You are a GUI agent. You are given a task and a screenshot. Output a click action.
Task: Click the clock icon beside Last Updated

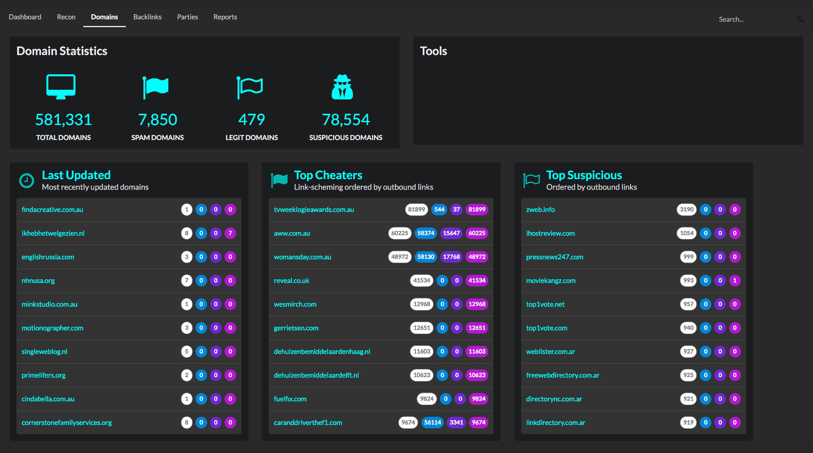tap(27, 181)
